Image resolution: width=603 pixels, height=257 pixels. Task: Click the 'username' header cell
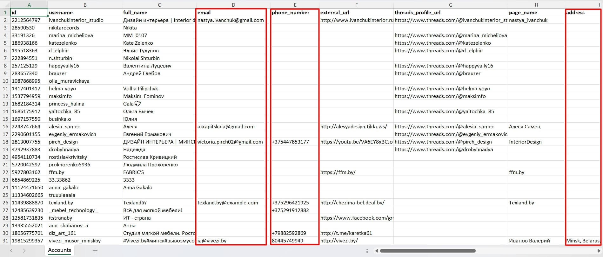(85, 12)
